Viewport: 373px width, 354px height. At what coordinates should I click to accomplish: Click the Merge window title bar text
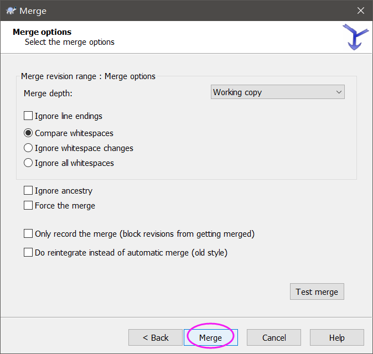tap(33, 11)
